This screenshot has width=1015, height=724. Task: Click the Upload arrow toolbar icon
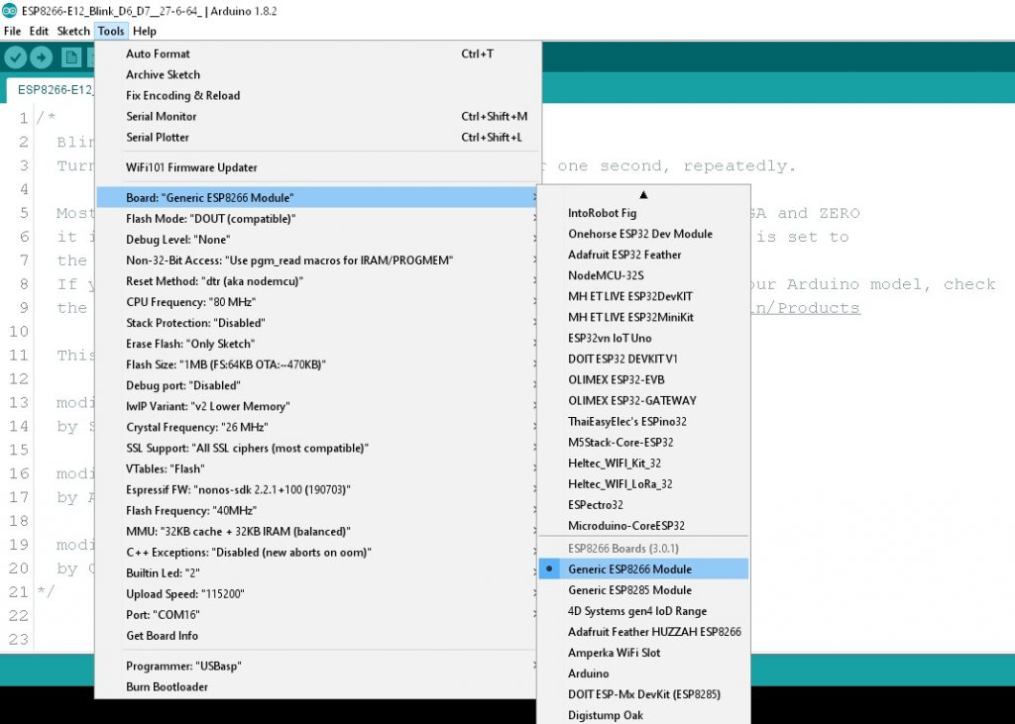click(x=41, y=57)
